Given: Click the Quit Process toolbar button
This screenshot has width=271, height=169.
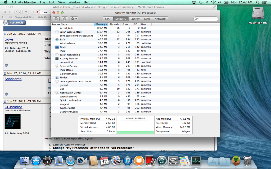Looking at the screenshot, I should (x=56, y=19).
